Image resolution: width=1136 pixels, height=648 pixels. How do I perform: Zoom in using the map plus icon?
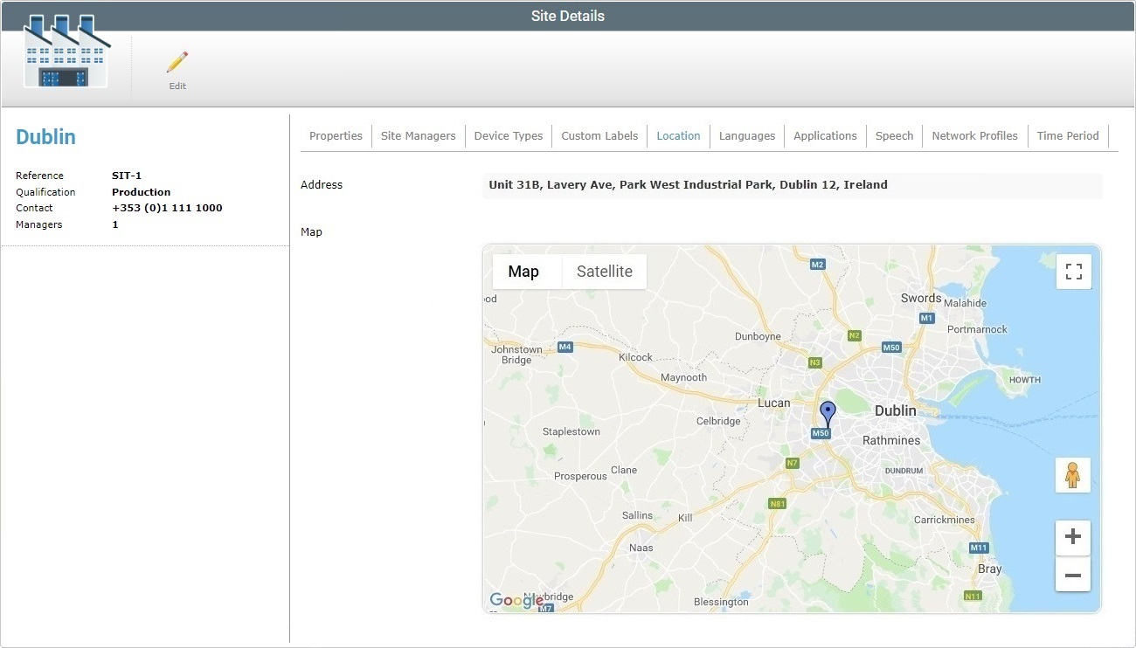click(x=1072, y=537)
